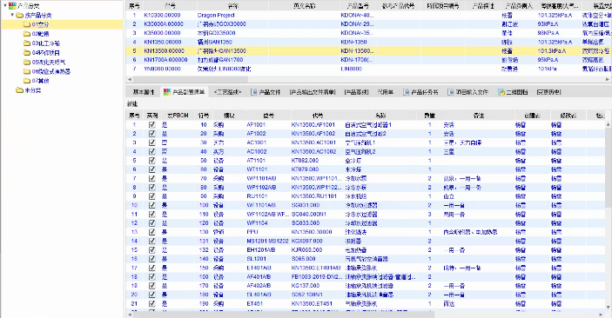The image size is (612, 318).
Task: Click the 产品型号 column header
Action: [358, 6]
